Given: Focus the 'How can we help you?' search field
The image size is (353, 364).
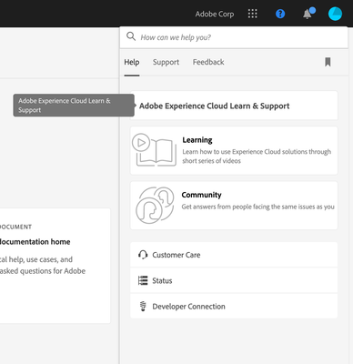Looking at the screenshot, I should pos(234,37).
